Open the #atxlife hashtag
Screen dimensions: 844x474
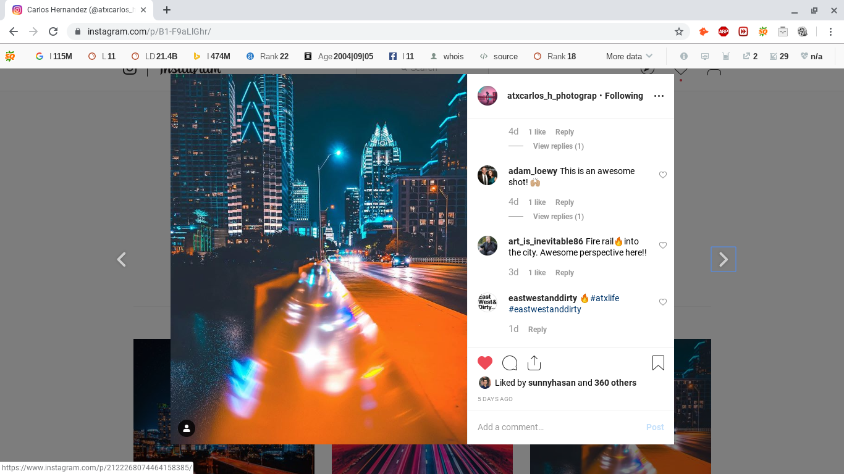pyautogui.click(x=604, y=298)
